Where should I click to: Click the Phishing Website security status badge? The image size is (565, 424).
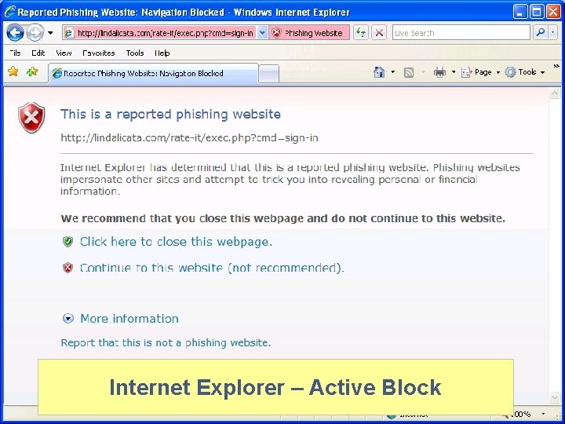(x=309, y=33)
